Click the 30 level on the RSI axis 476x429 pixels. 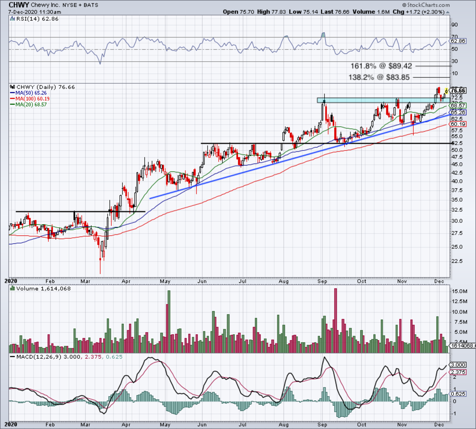(455, 61)
